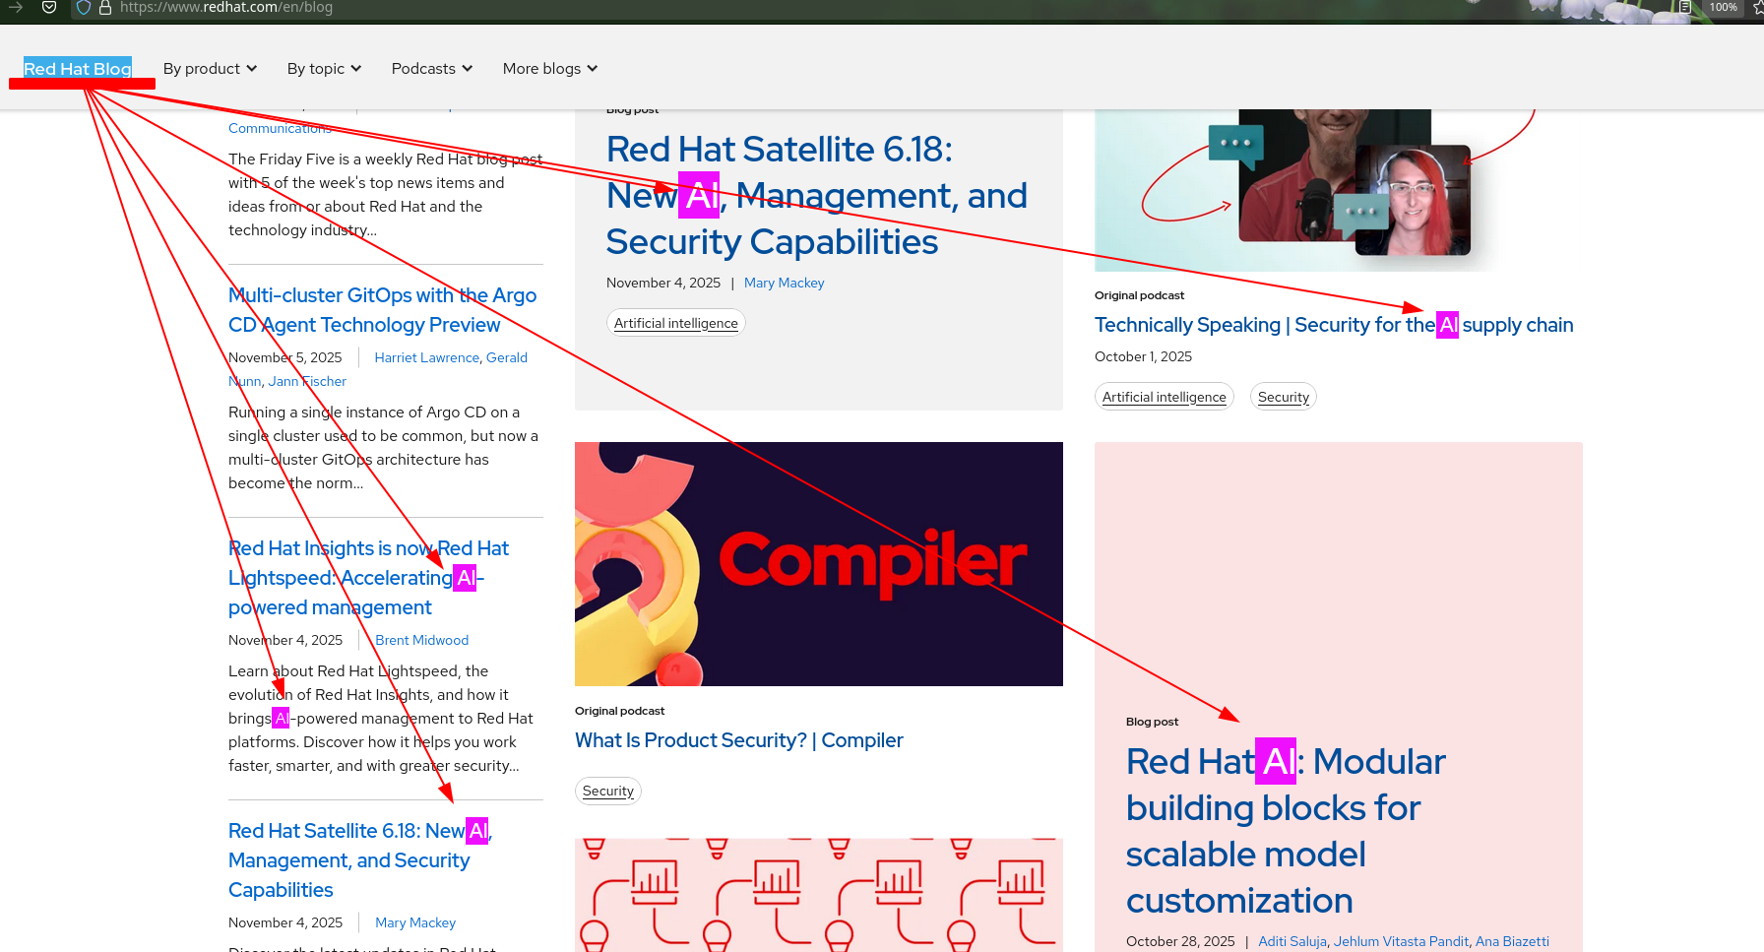The height and width of the screenshot is (952, 1764).
Task: Open the Red Hat Blog home link
Action: click(x=77, y=69)
